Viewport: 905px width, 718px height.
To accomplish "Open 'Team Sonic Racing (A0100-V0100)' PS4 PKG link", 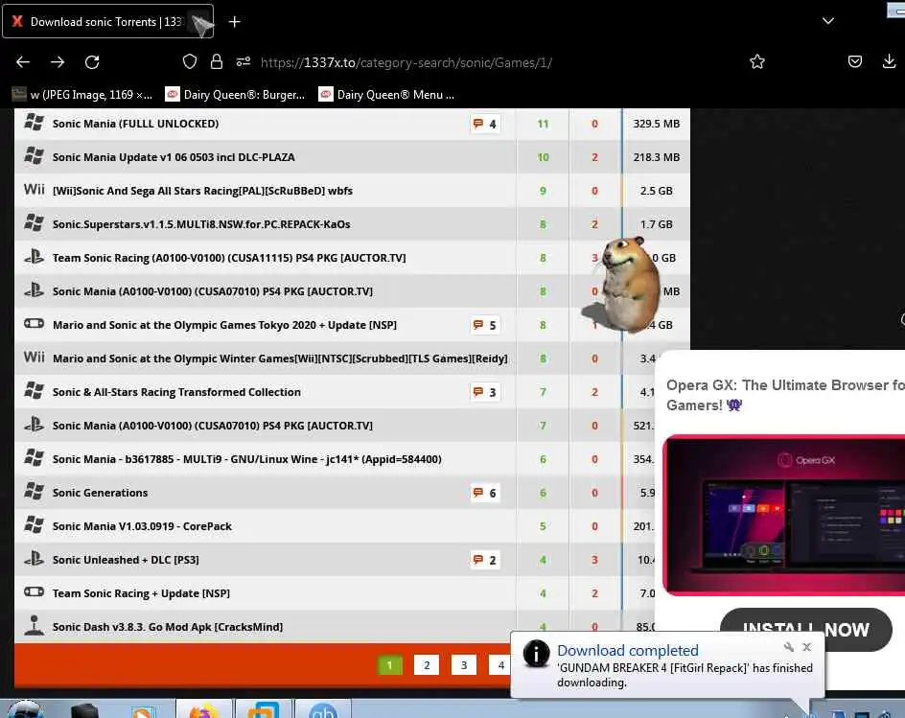I will [229, 258].
